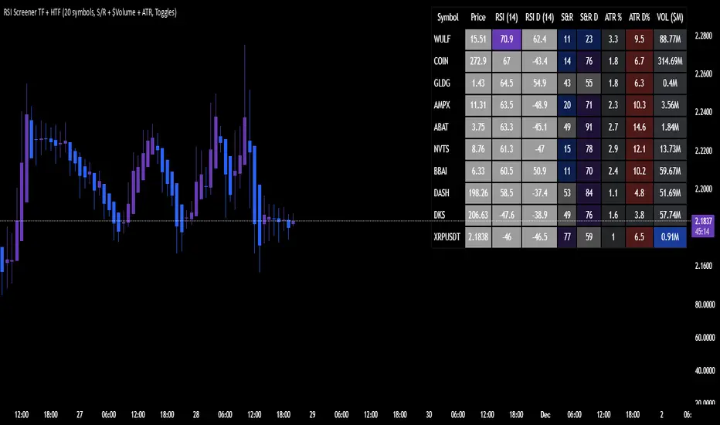Click the 28 date label on time axis

tap(196, 415)
